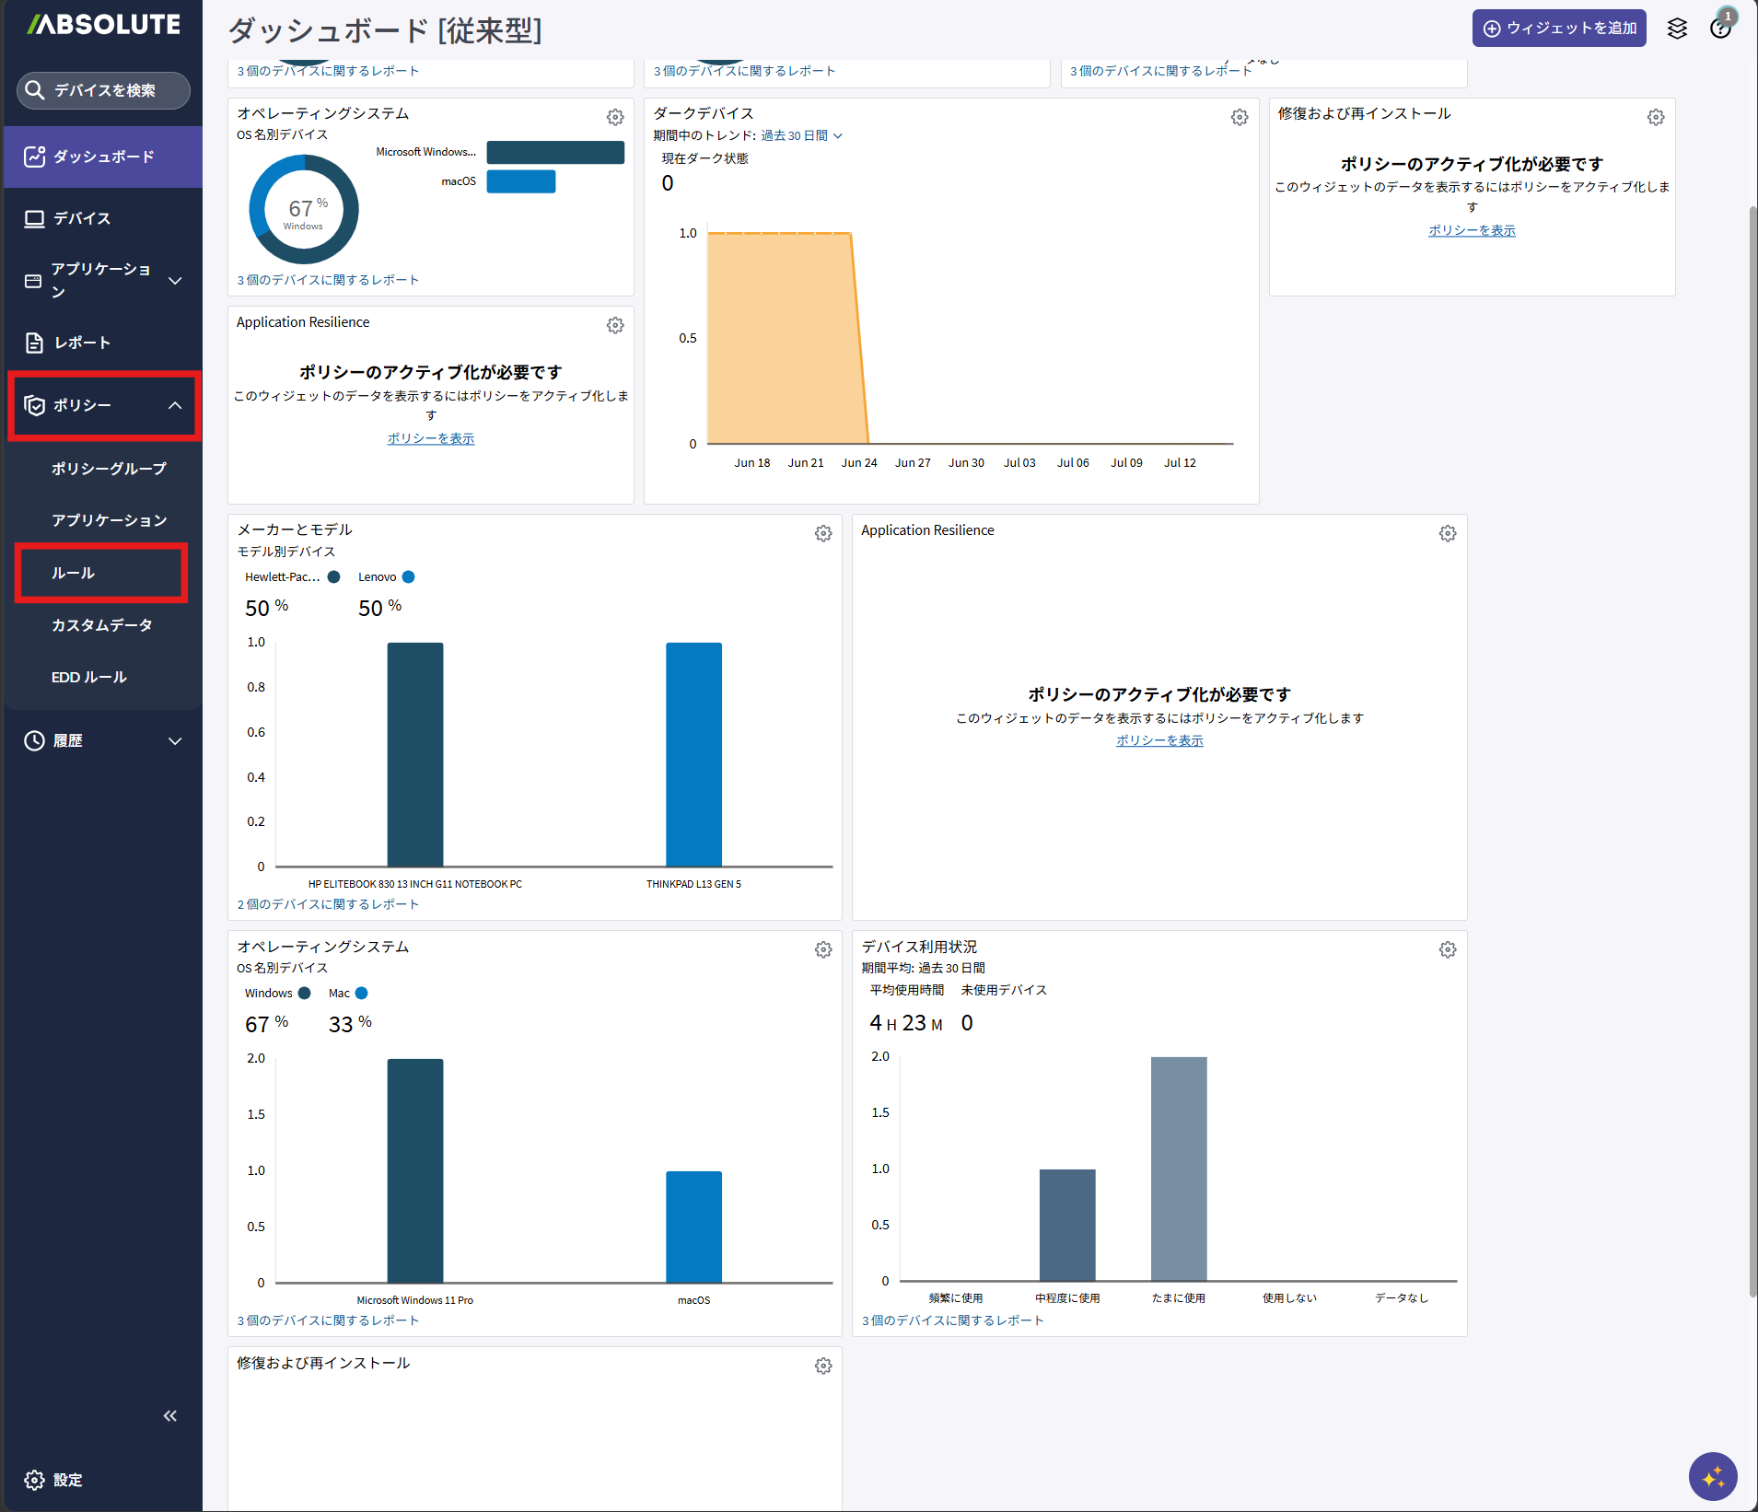Click the layers stack icon in header
This screenshot has height=1512, width=1758.
[x=1677, y=29]
